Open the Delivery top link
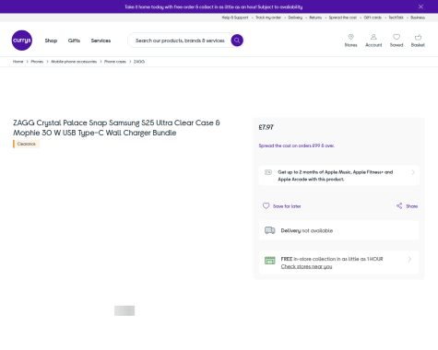 pyautogui.click(x=295, y=17)
